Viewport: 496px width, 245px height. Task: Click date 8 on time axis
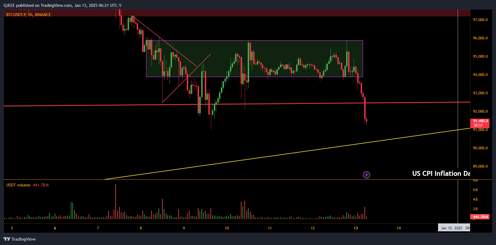(141, 228)
